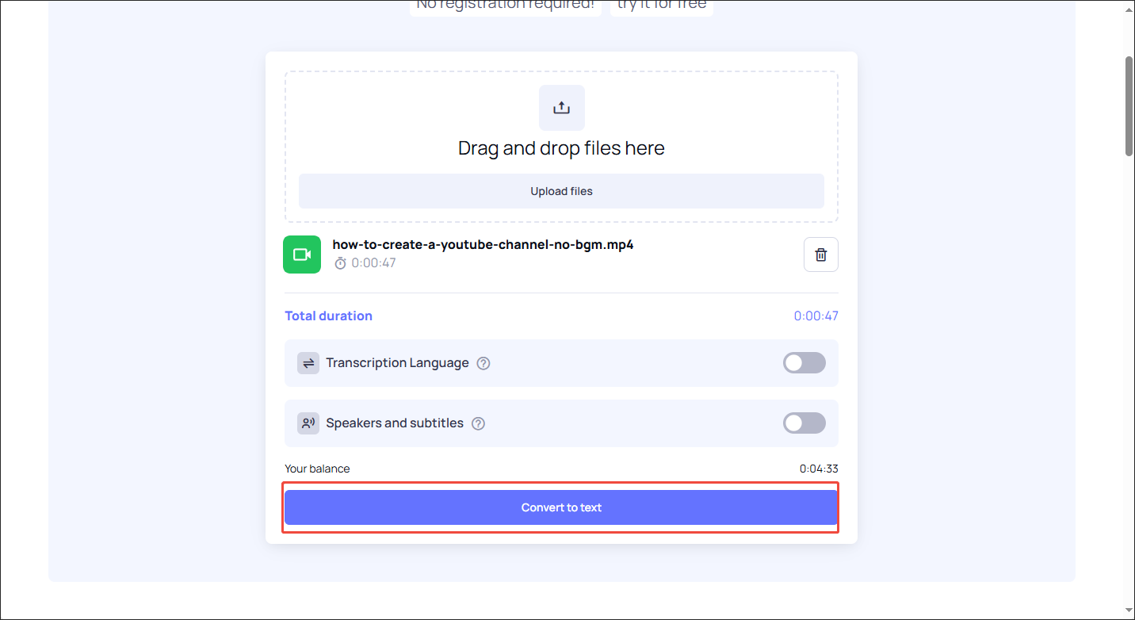Select the green video file icon
The width and height of the screenshot is (1135, 620).
point(302,255)
